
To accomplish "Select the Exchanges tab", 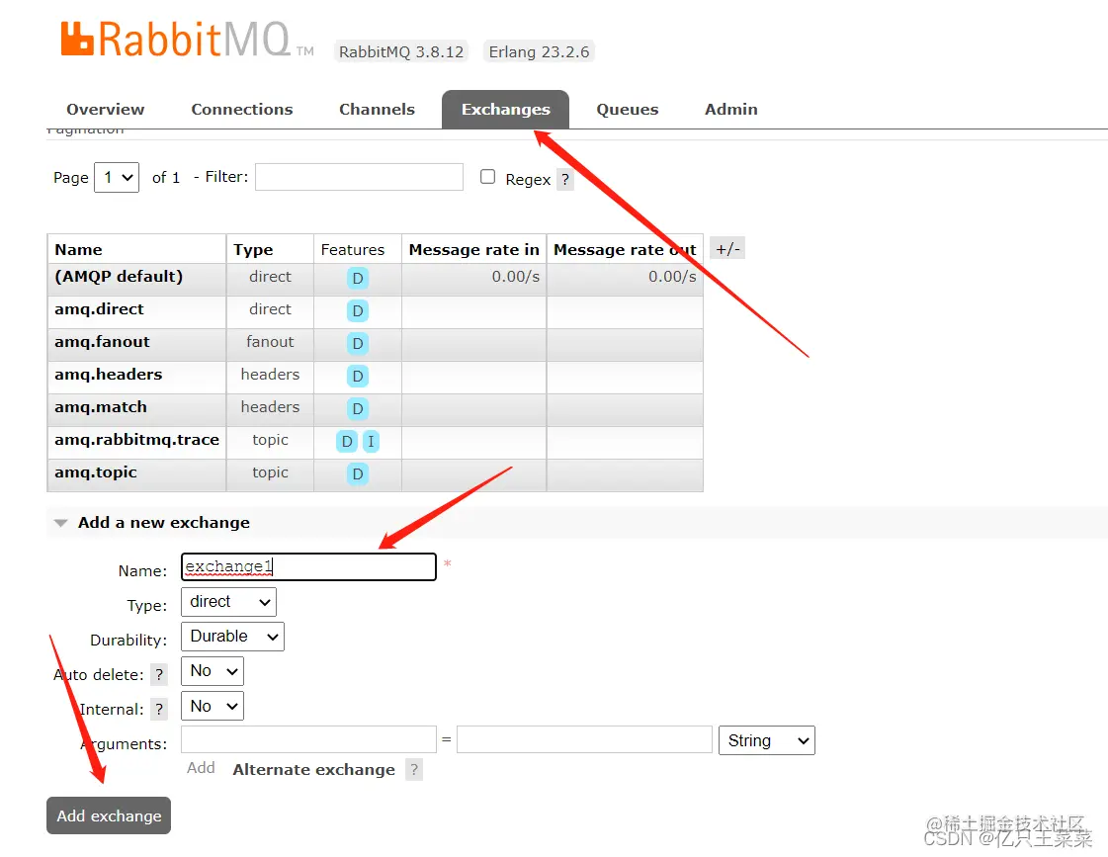I will click(x=505, y=110).
